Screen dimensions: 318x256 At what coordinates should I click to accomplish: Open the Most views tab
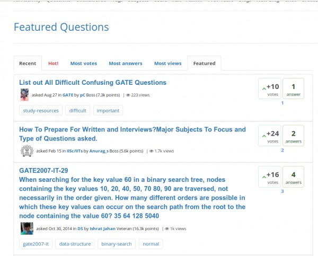[167, 63]
